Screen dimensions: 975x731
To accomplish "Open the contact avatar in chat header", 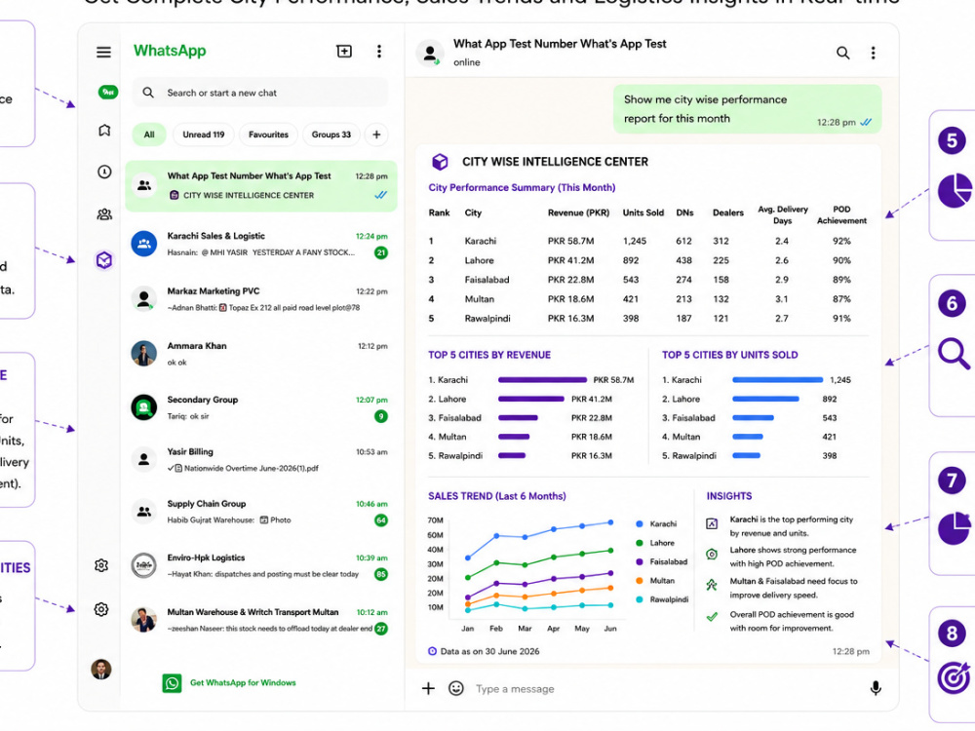I will (430, 53).
